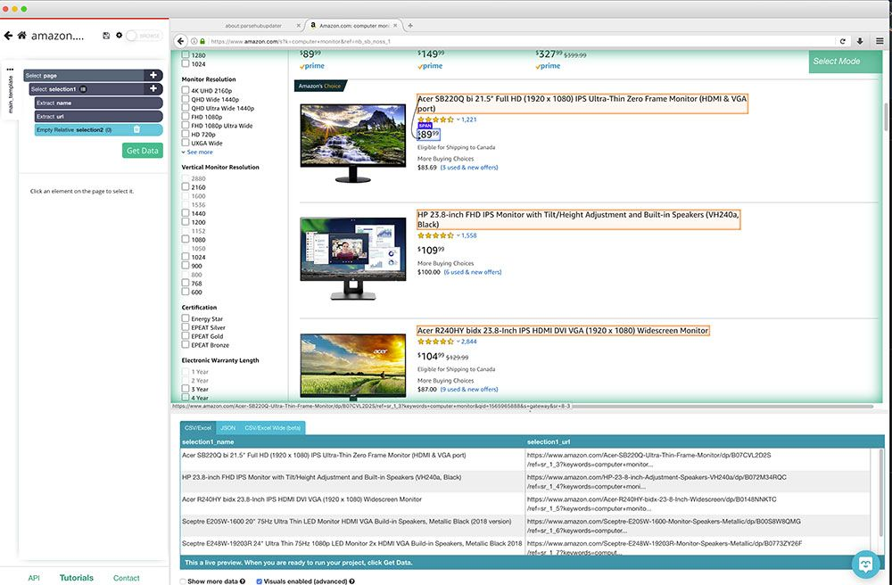
Task: Click the green padlock security icon
Action: coord(202,41)
